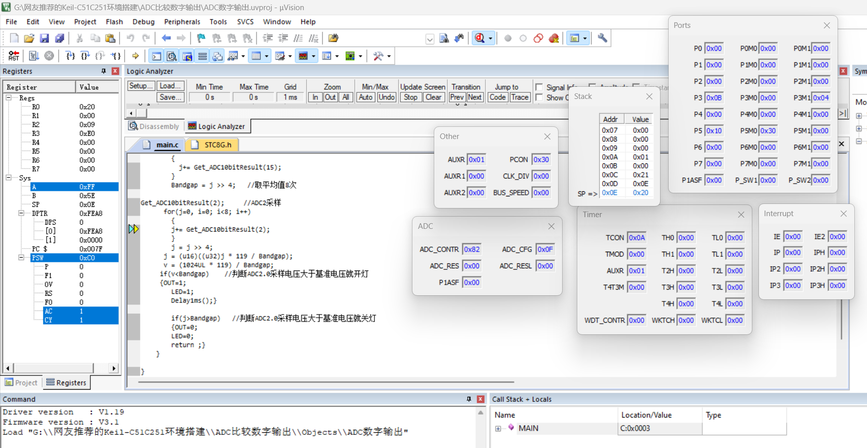Toggle the Command Window icon
This screenshot has width=867, height=448.
157,56
